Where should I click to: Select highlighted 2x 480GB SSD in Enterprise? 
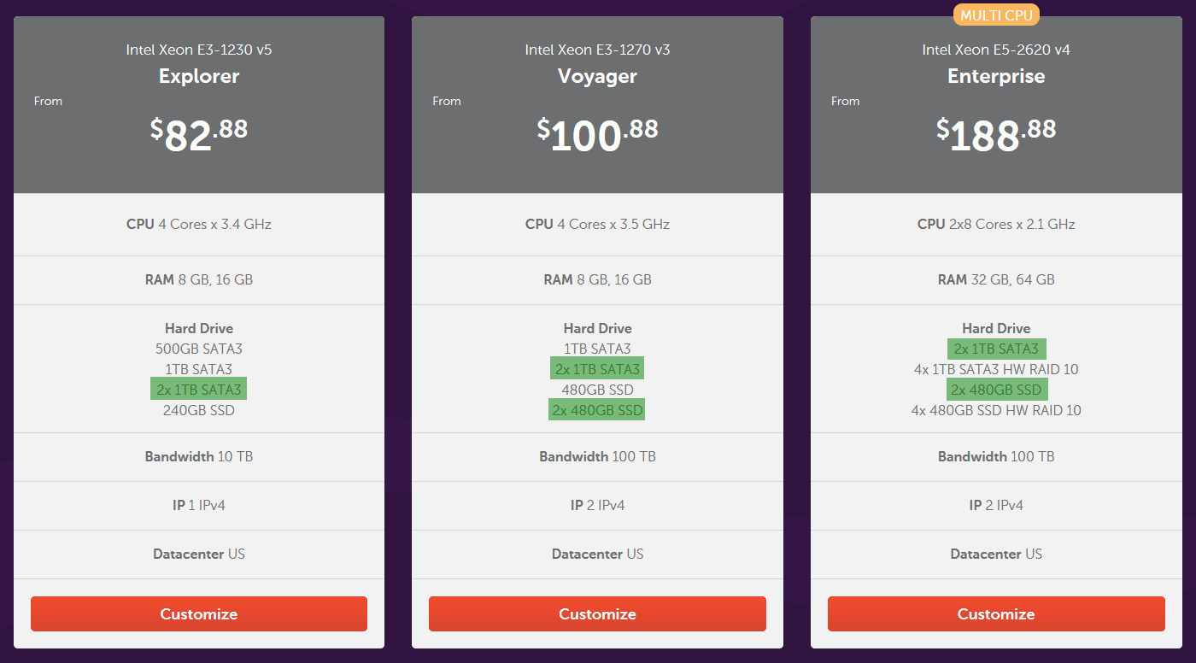pos(996,390)
